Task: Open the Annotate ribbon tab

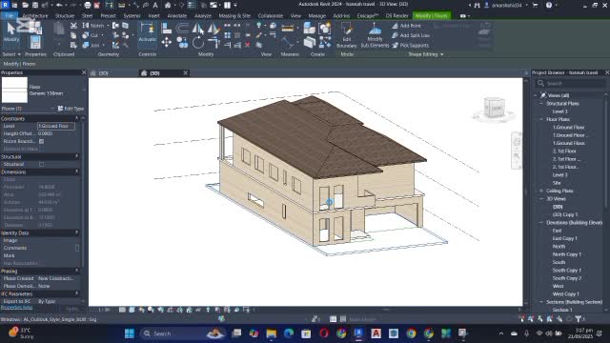Action: 176,16
